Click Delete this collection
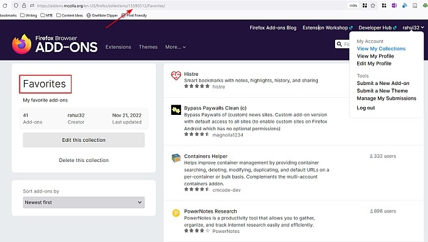The image size is (428, 242). click(84, 160)
